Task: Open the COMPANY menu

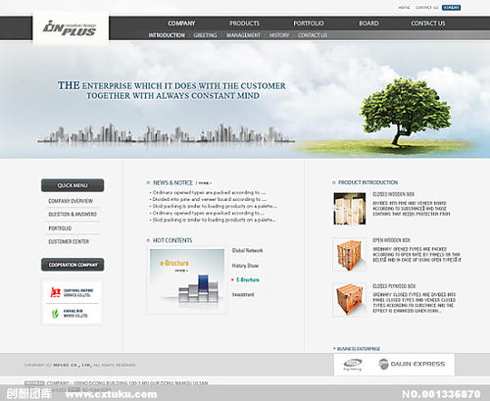Action: (181, 24)
